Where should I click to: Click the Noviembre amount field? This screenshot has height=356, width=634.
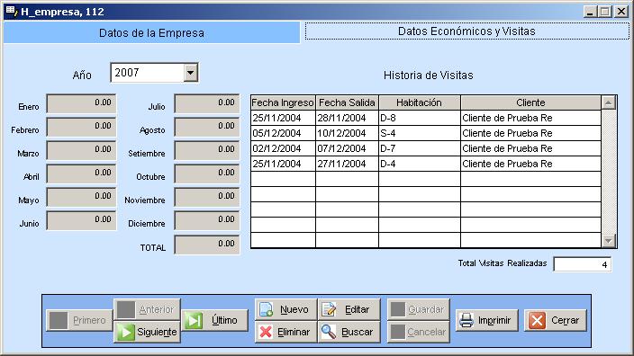point(207,197)
